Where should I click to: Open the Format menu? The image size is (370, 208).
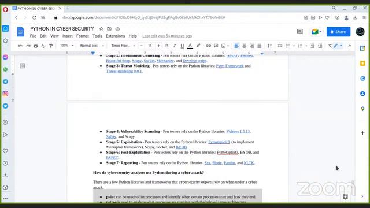click(83, 36)
